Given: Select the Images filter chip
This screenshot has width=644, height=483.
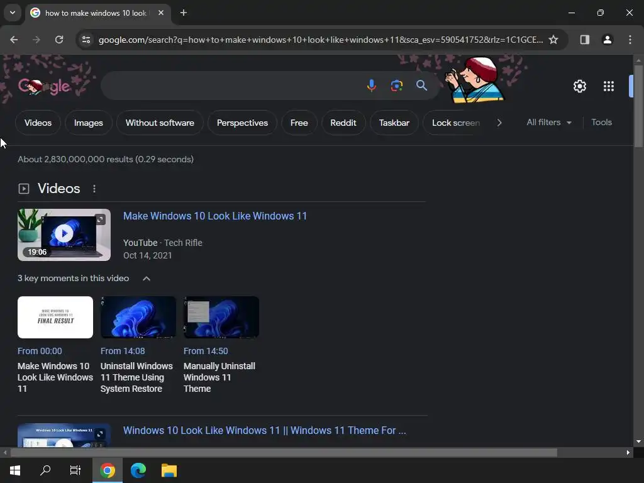Looking at the screenshot, I should (x=88, y=123).
